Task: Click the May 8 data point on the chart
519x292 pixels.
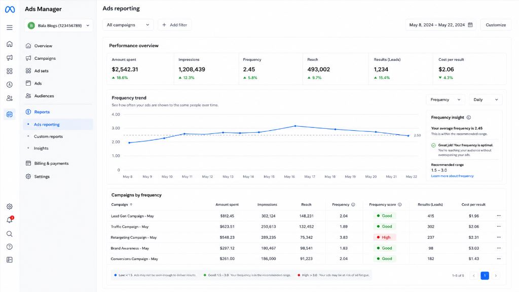Action: pos(129,142)
